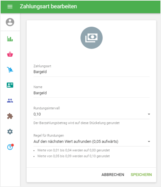
Task: Click the Zahlungsart field showing Bargeld
Action: coord(91,72)
